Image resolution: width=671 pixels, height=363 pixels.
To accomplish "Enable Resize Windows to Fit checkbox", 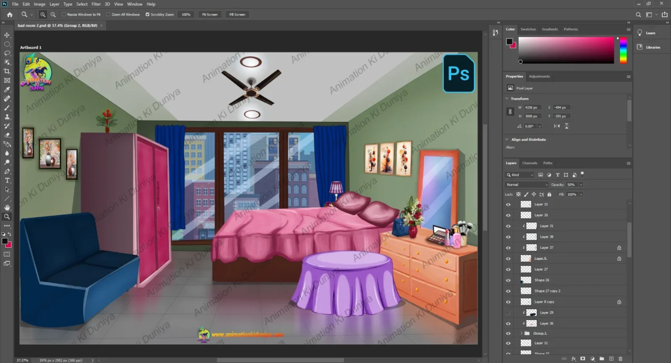I will pos(64,14).
